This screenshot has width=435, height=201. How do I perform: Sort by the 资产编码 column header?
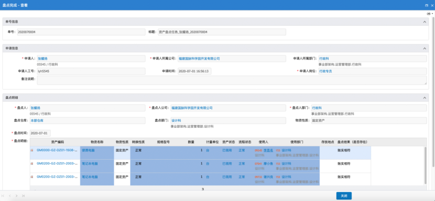tap(58, 142)
